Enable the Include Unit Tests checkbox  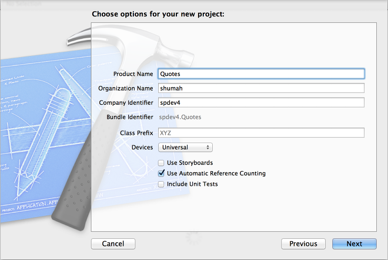[x=161, y=184]
